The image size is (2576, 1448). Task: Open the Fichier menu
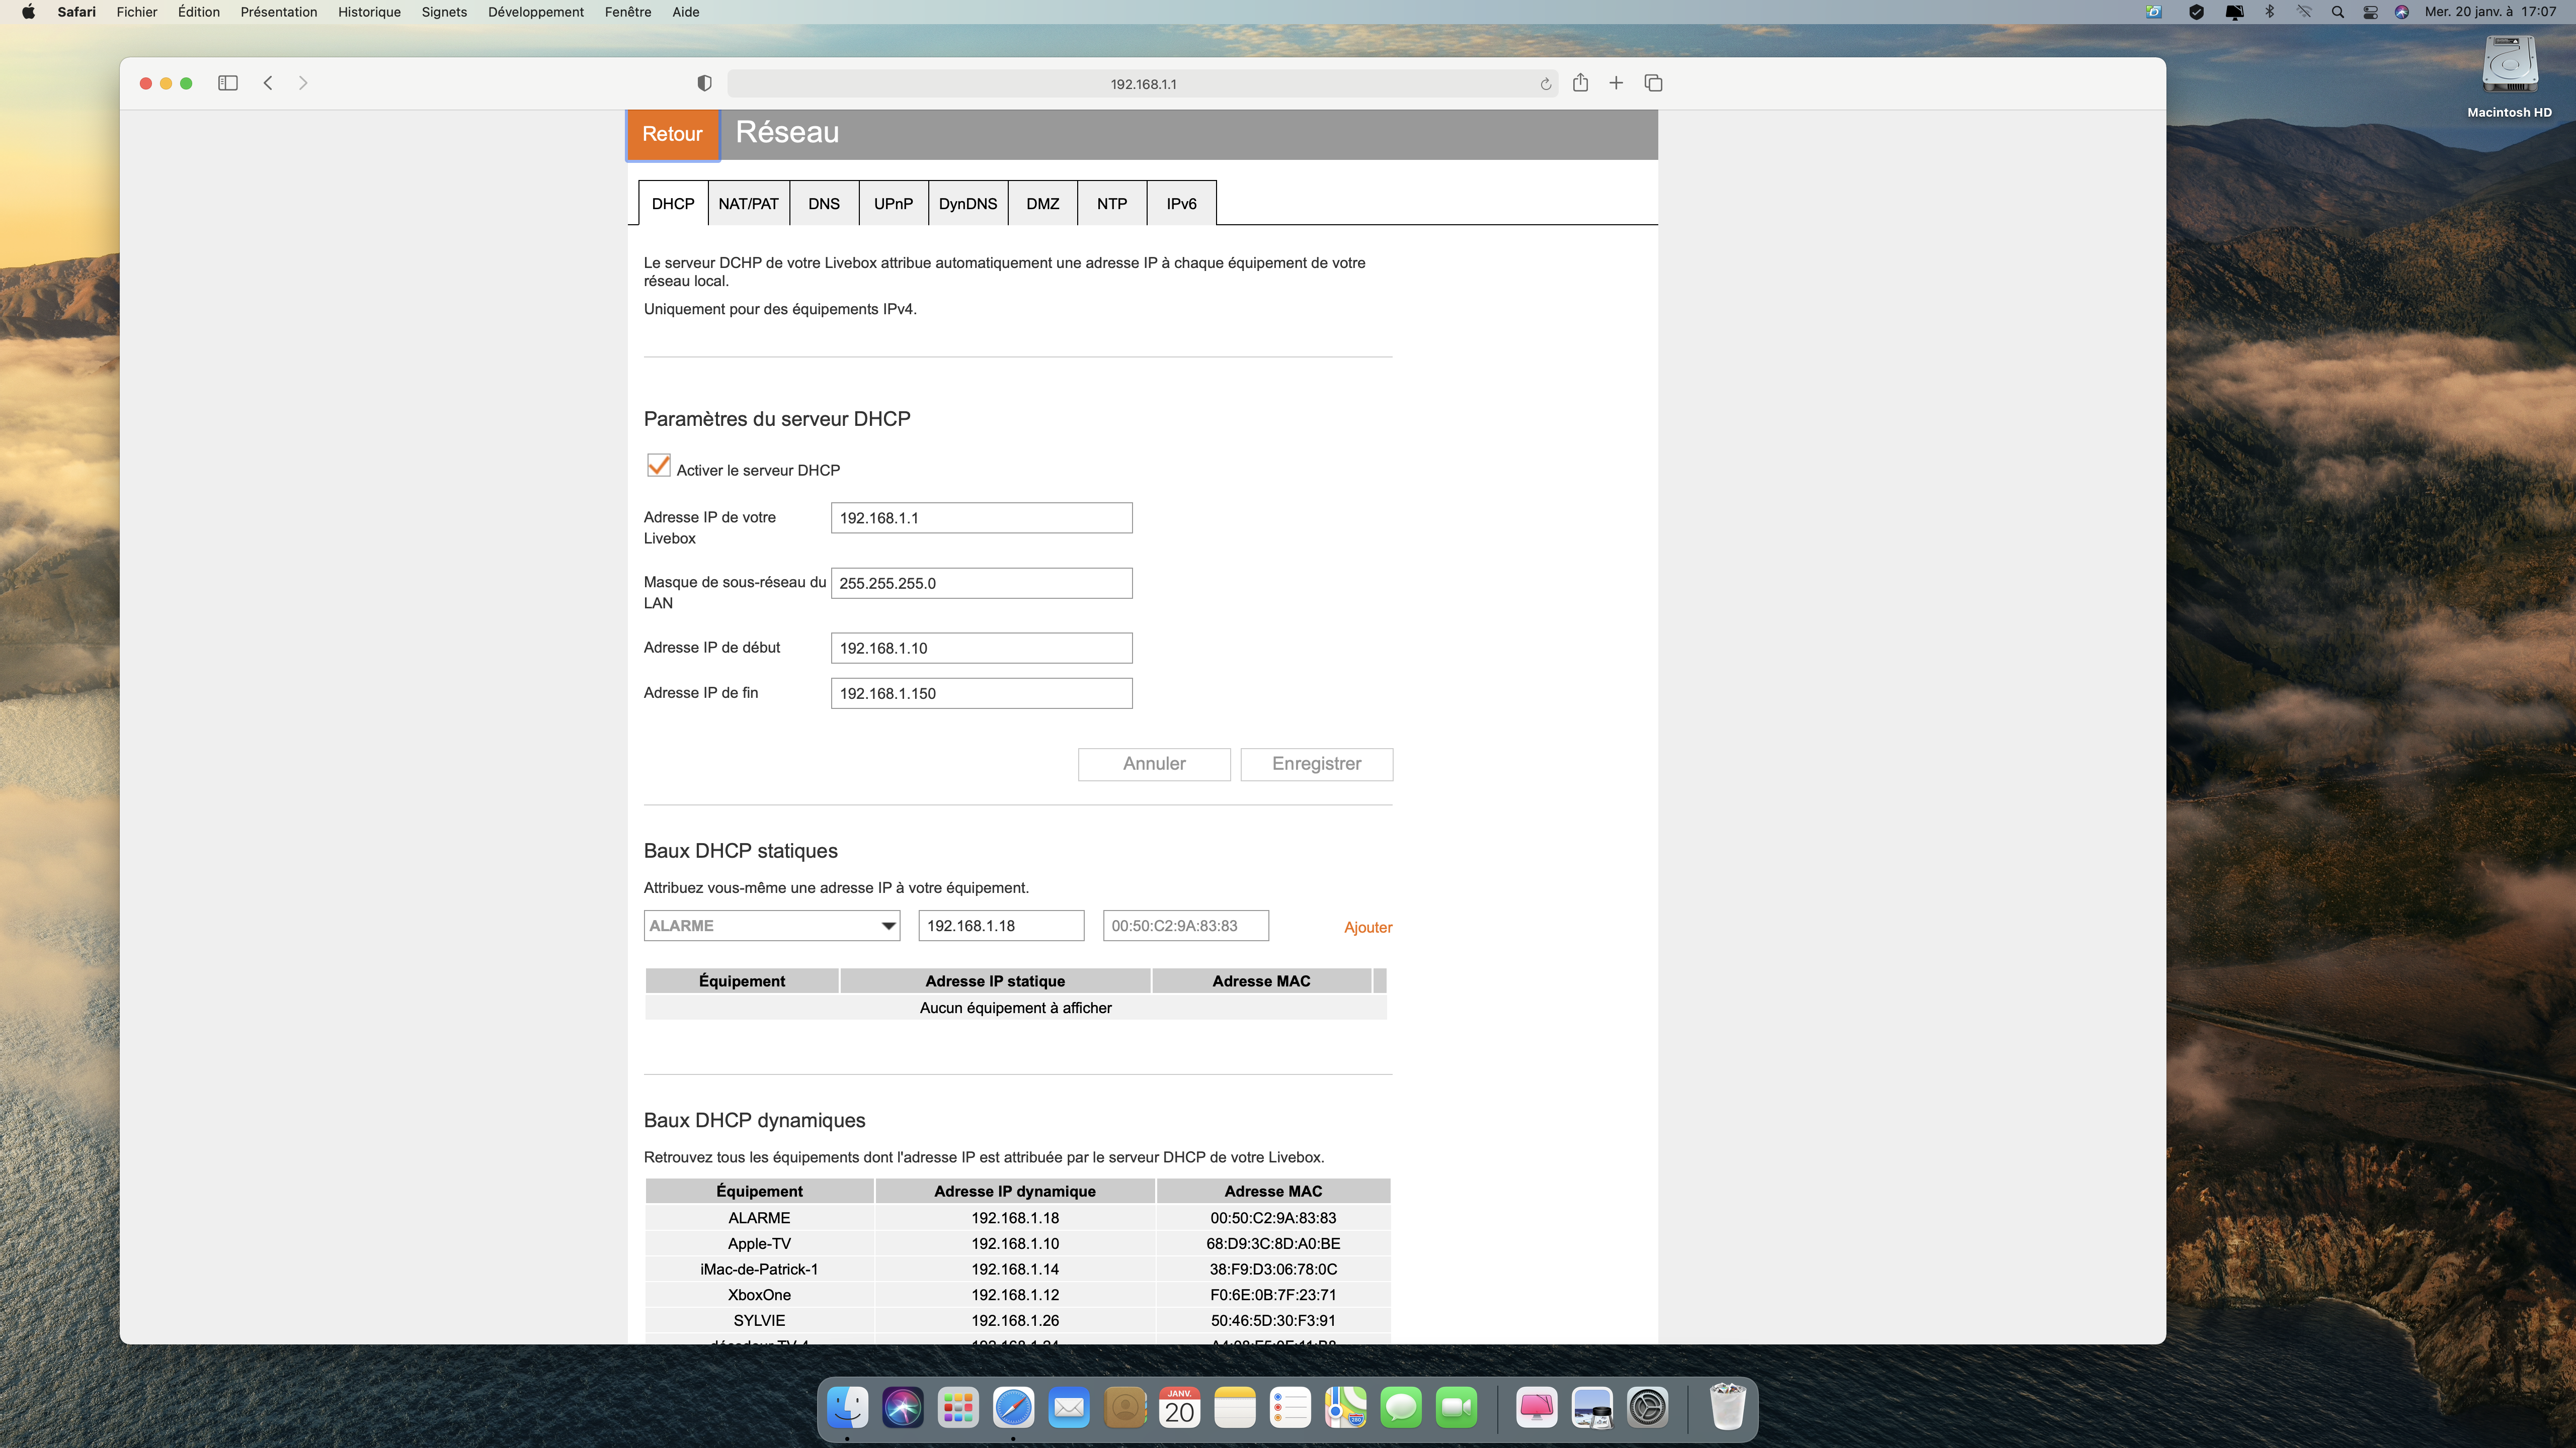137,12
